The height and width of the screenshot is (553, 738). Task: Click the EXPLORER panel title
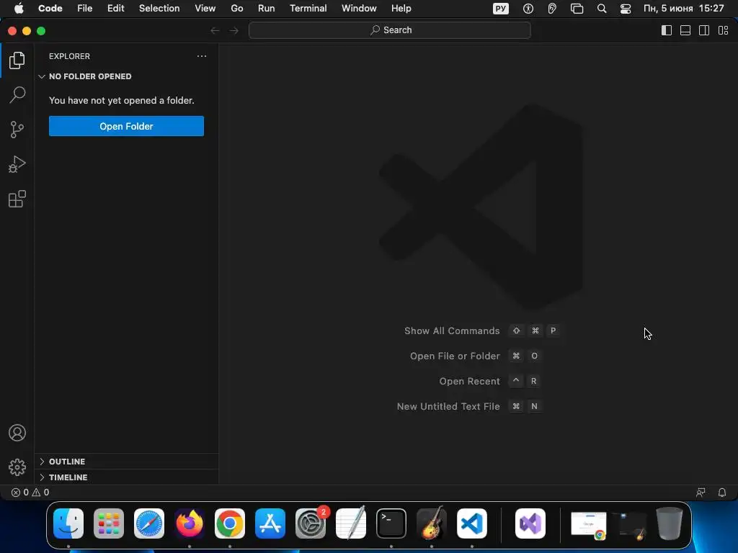coord(69,56)
